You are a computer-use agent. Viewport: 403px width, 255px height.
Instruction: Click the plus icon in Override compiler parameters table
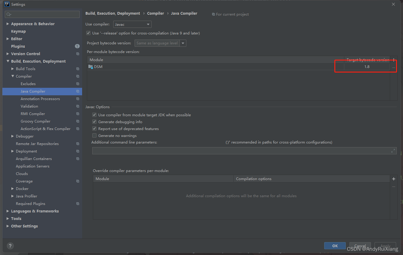pyautogui.click(x=394, y=179)
